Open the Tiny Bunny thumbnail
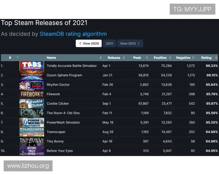The image size is (219, 175). (32, 141)
